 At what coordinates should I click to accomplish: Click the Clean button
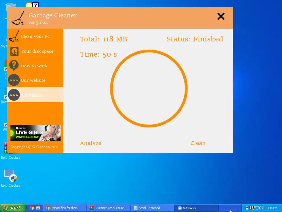pos(198,143)
